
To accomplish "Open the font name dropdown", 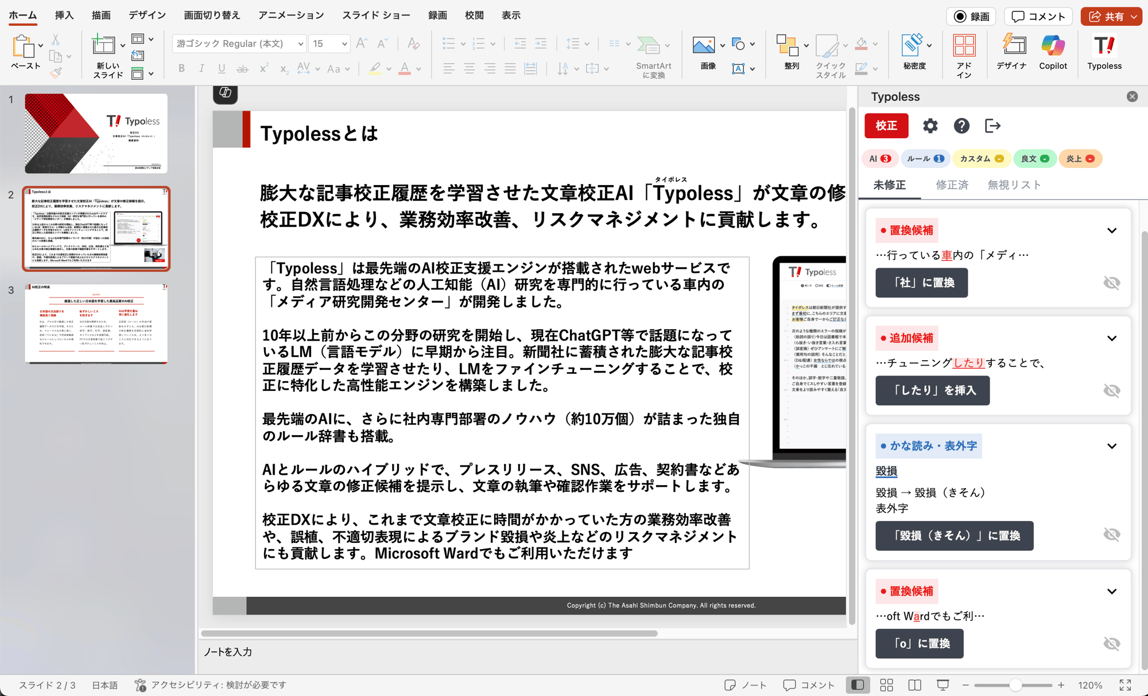I will tap(300, 44).
